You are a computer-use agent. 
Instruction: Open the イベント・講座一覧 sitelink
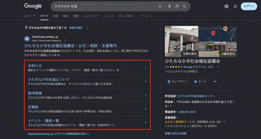tap(43, 120)
